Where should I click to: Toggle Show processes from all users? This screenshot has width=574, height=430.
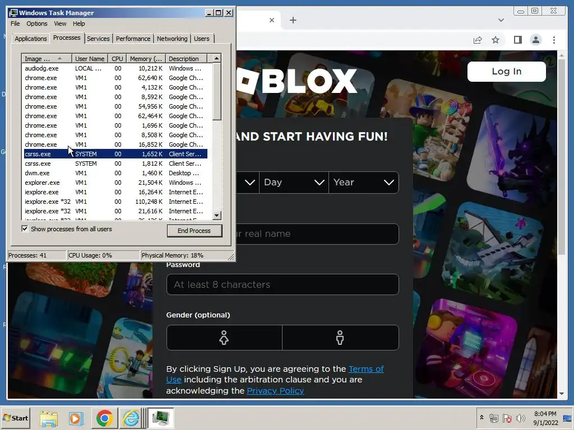pyautogui.click(x=25, y=229)
